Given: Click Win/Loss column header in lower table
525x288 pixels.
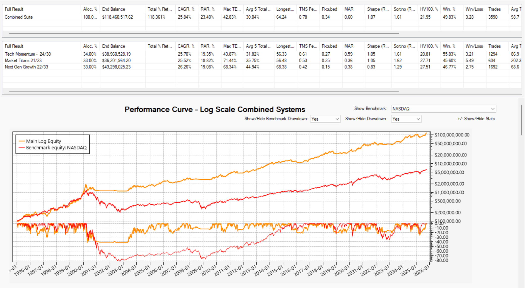Looking at the screenshot, I should [x=474, y=46].
